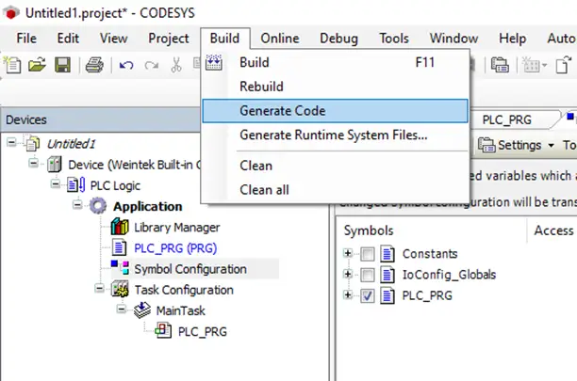Open the Project menu
Image resolution: width=577 pixels, height=381 pixels.
[x=169, y=39]
